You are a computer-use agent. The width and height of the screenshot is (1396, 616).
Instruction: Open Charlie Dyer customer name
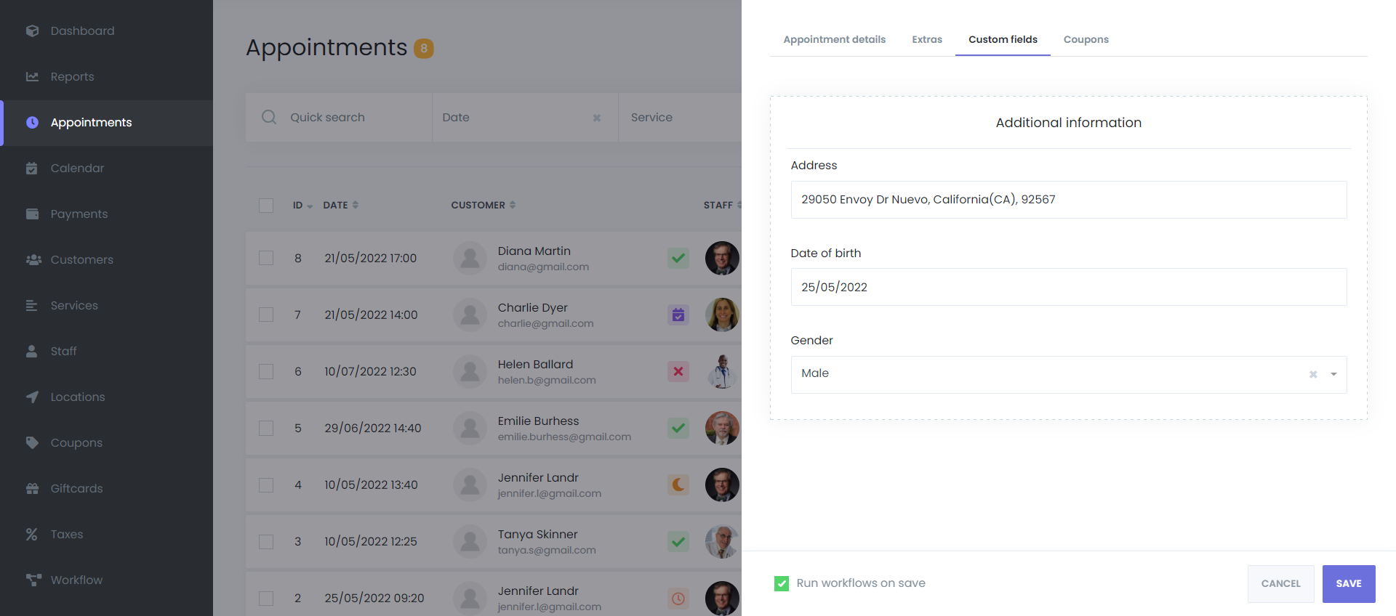click(x=532, y=307)
